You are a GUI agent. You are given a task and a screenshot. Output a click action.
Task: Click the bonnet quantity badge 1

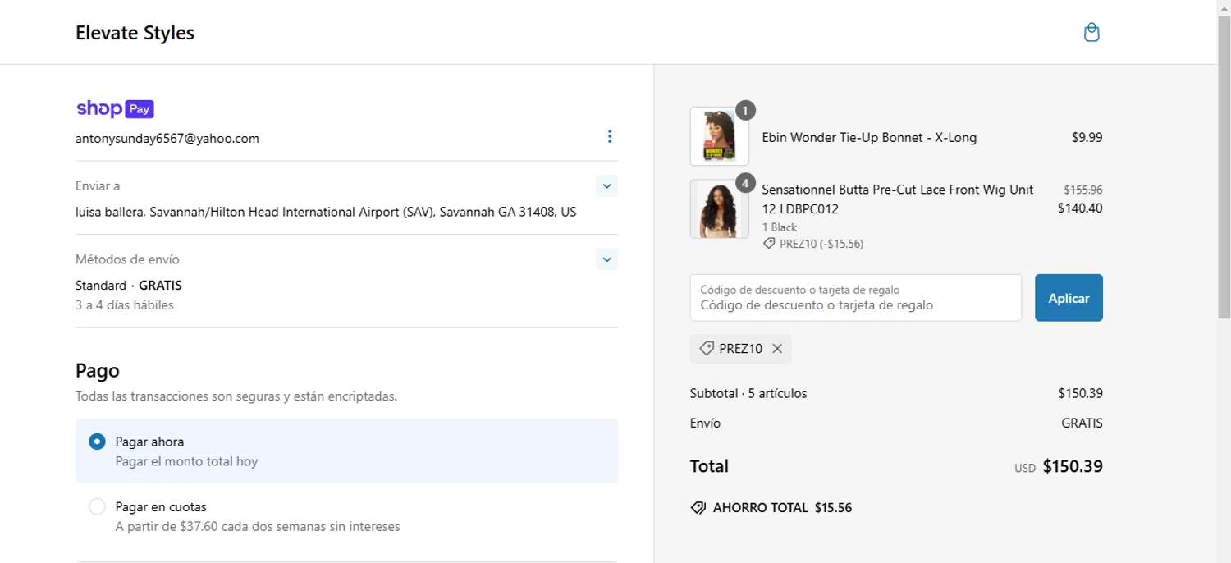click(745, 110)
